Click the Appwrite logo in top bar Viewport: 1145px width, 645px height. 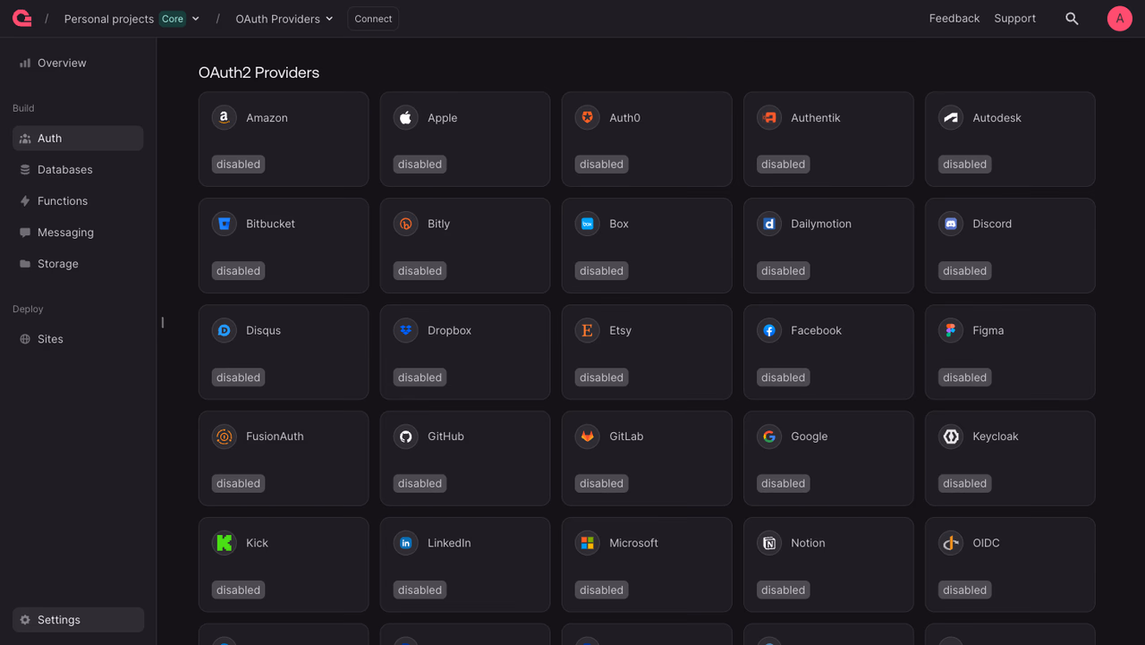pos(22,18)
